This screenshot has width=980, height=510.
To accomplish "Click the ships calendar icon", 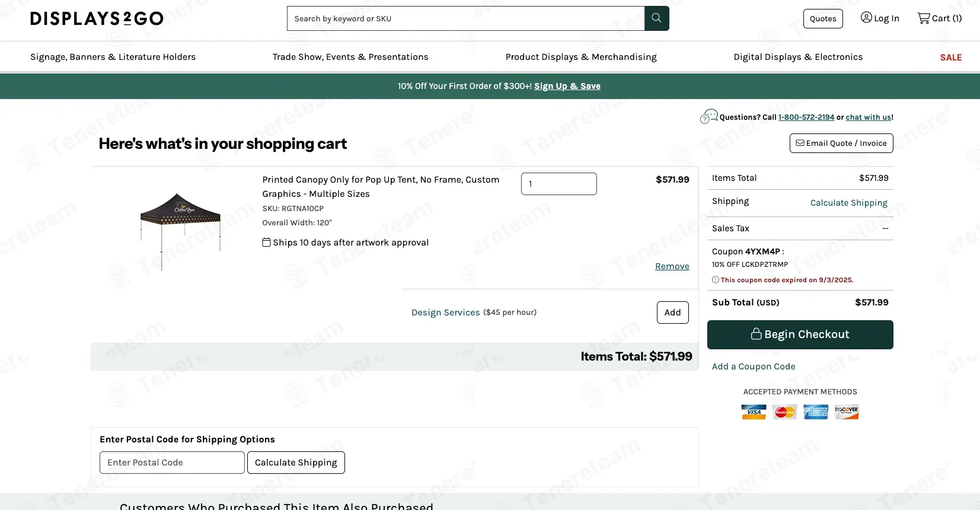I will coord(267,242).
